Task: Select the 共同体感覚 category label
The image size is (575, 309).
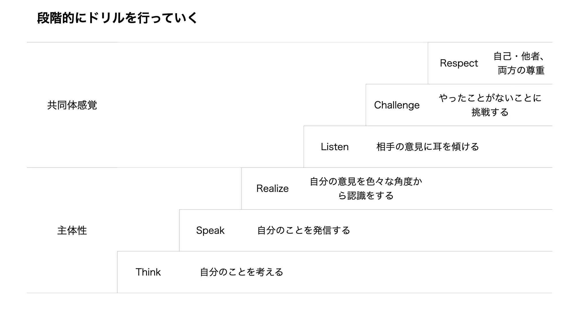Action: [x=72, y=105]
